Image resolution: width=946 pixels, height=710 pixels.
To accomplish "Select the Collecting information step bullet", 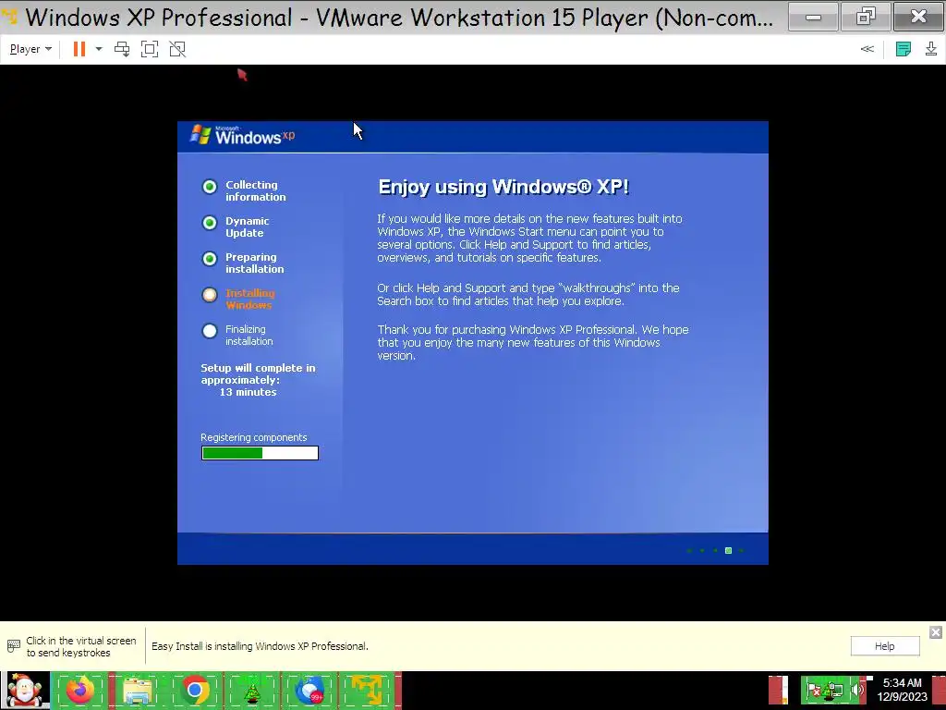I will point(210,187).
